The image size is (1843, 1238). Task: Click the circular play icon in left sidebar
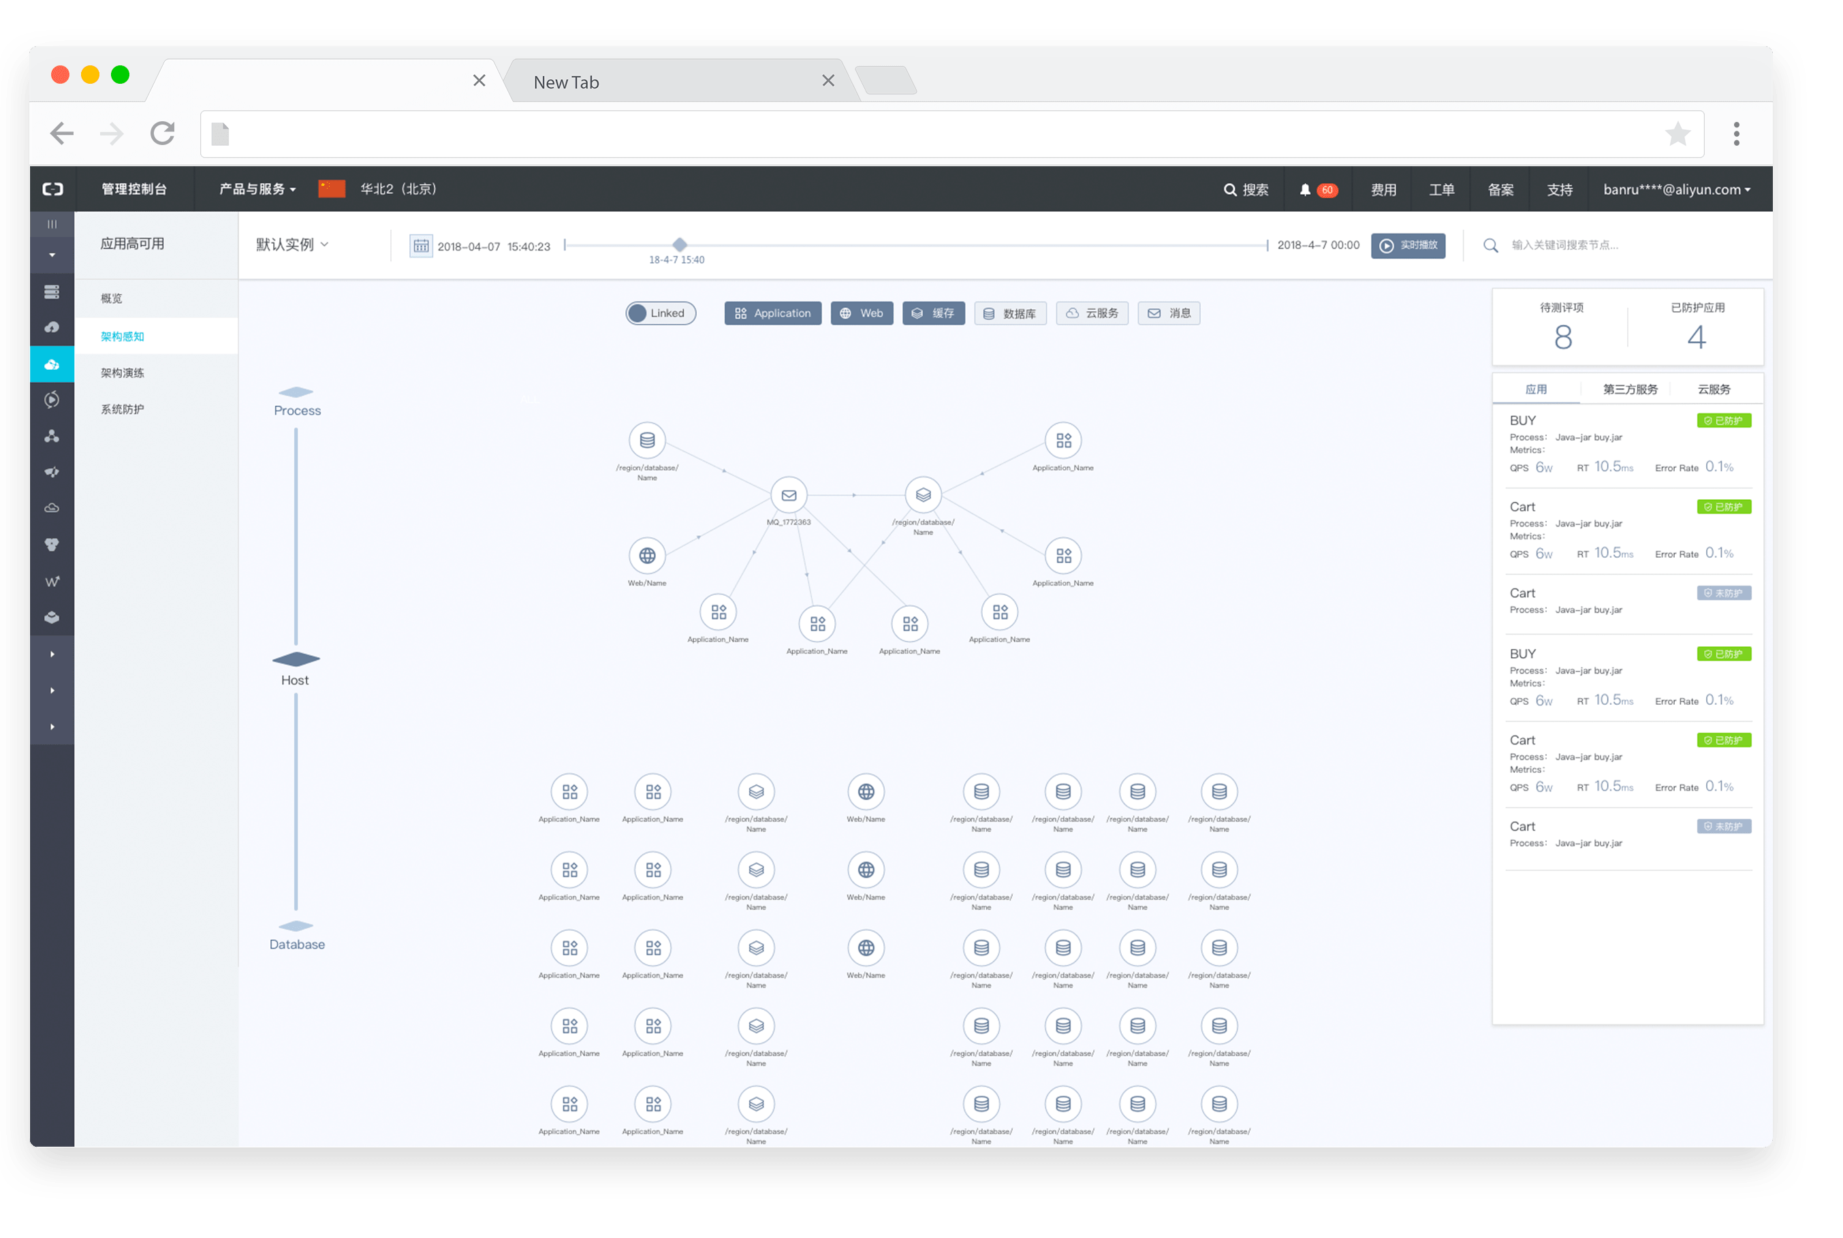pos(52,400)
